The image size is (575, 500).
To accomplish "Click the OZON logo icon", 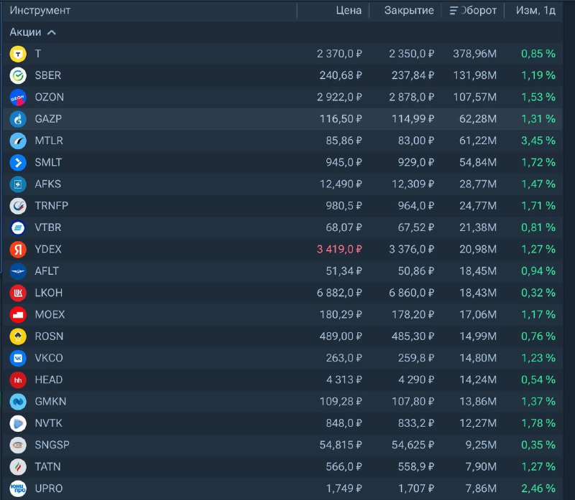I will pos(18,98).
